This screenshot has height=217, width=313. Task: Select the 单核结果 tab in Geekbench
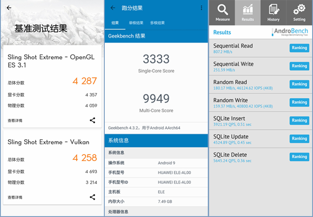click(x=136, y=23)
